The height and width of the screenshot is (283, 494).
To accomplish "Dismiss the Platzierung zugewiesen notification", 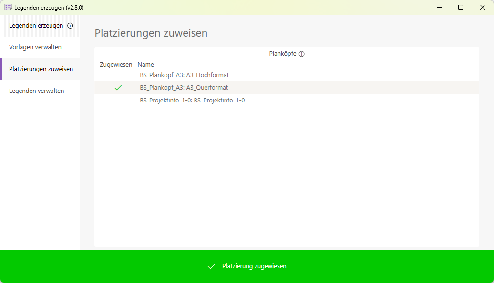I will coord(247,266).
